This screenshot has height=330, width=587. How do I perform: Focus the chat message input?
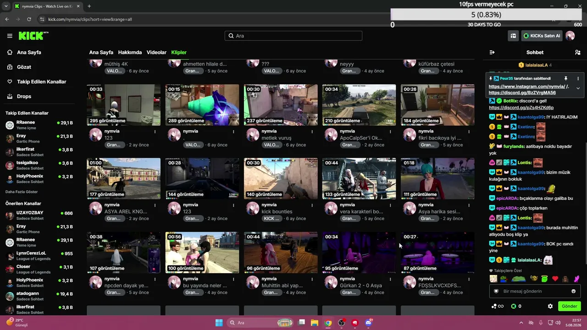pos(535,291)
